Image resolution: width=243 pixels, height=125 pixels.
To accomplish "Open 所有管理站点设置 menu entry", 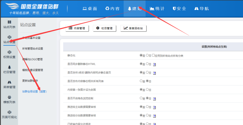I will click(x=33, y=49).
